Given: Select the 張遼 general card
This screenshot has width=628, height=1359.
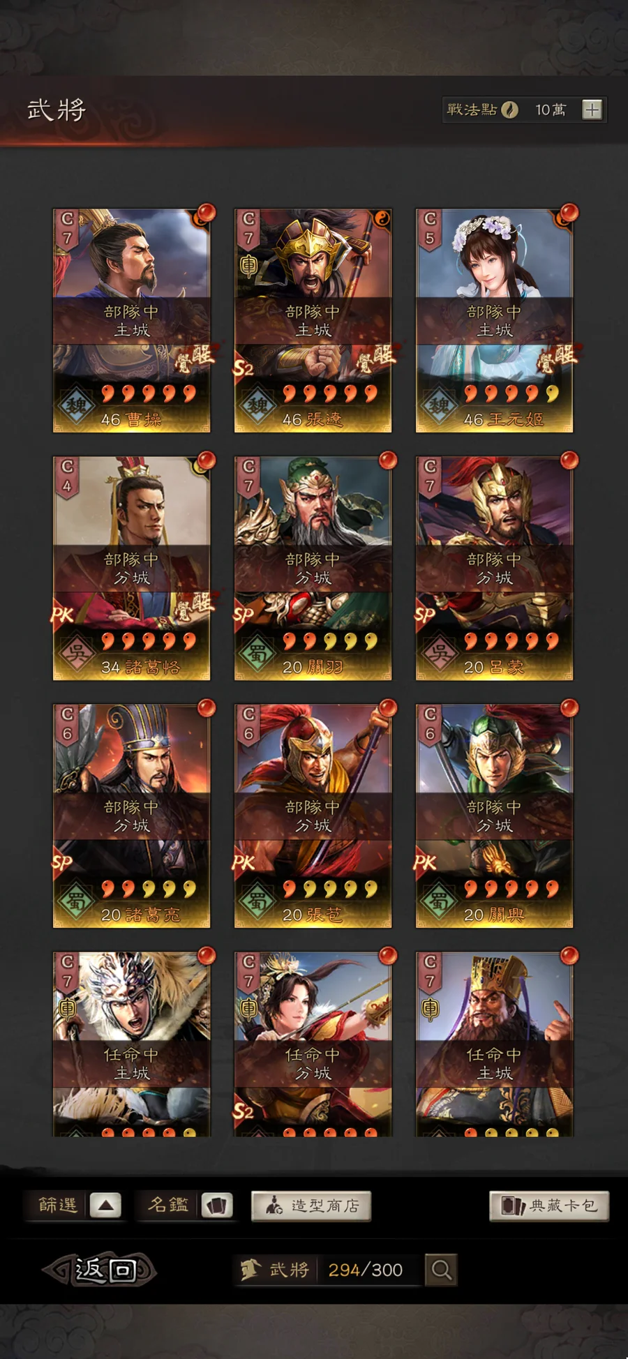Looking at the screenshot, I should pyautogui.click(x=313, y=320).
